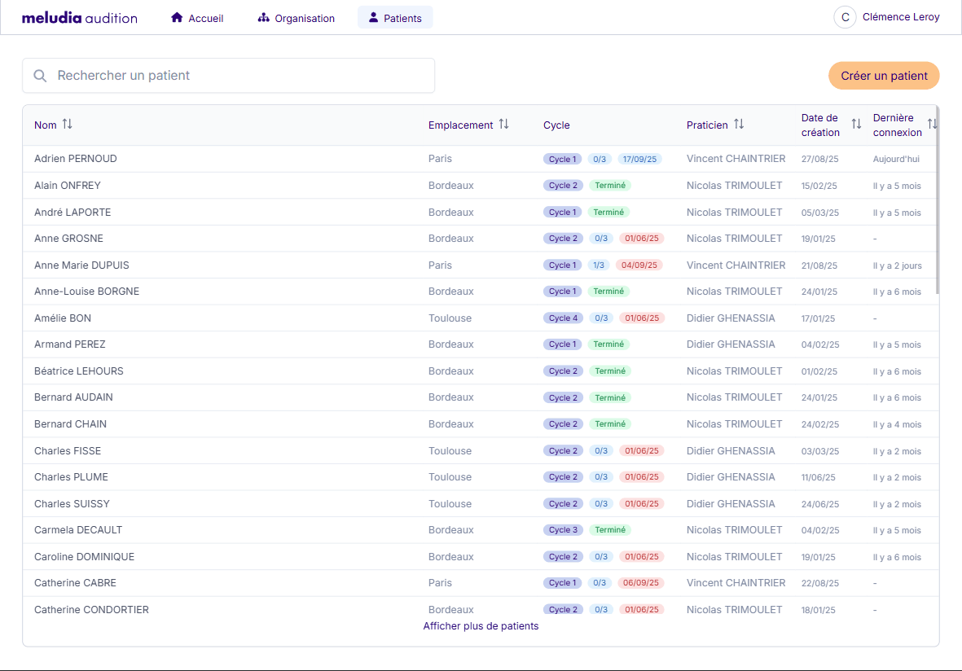The width and height of the screenshot is (962, 671).
Task: Open the Clémence Leroy user menu
Action: click(x=900, y=17)
